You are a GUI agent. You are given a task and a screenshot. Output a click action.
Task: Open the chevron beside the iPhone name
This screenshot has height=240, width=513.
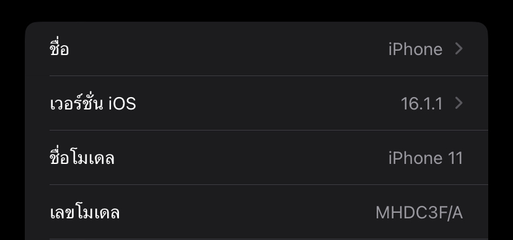(459, 49)
